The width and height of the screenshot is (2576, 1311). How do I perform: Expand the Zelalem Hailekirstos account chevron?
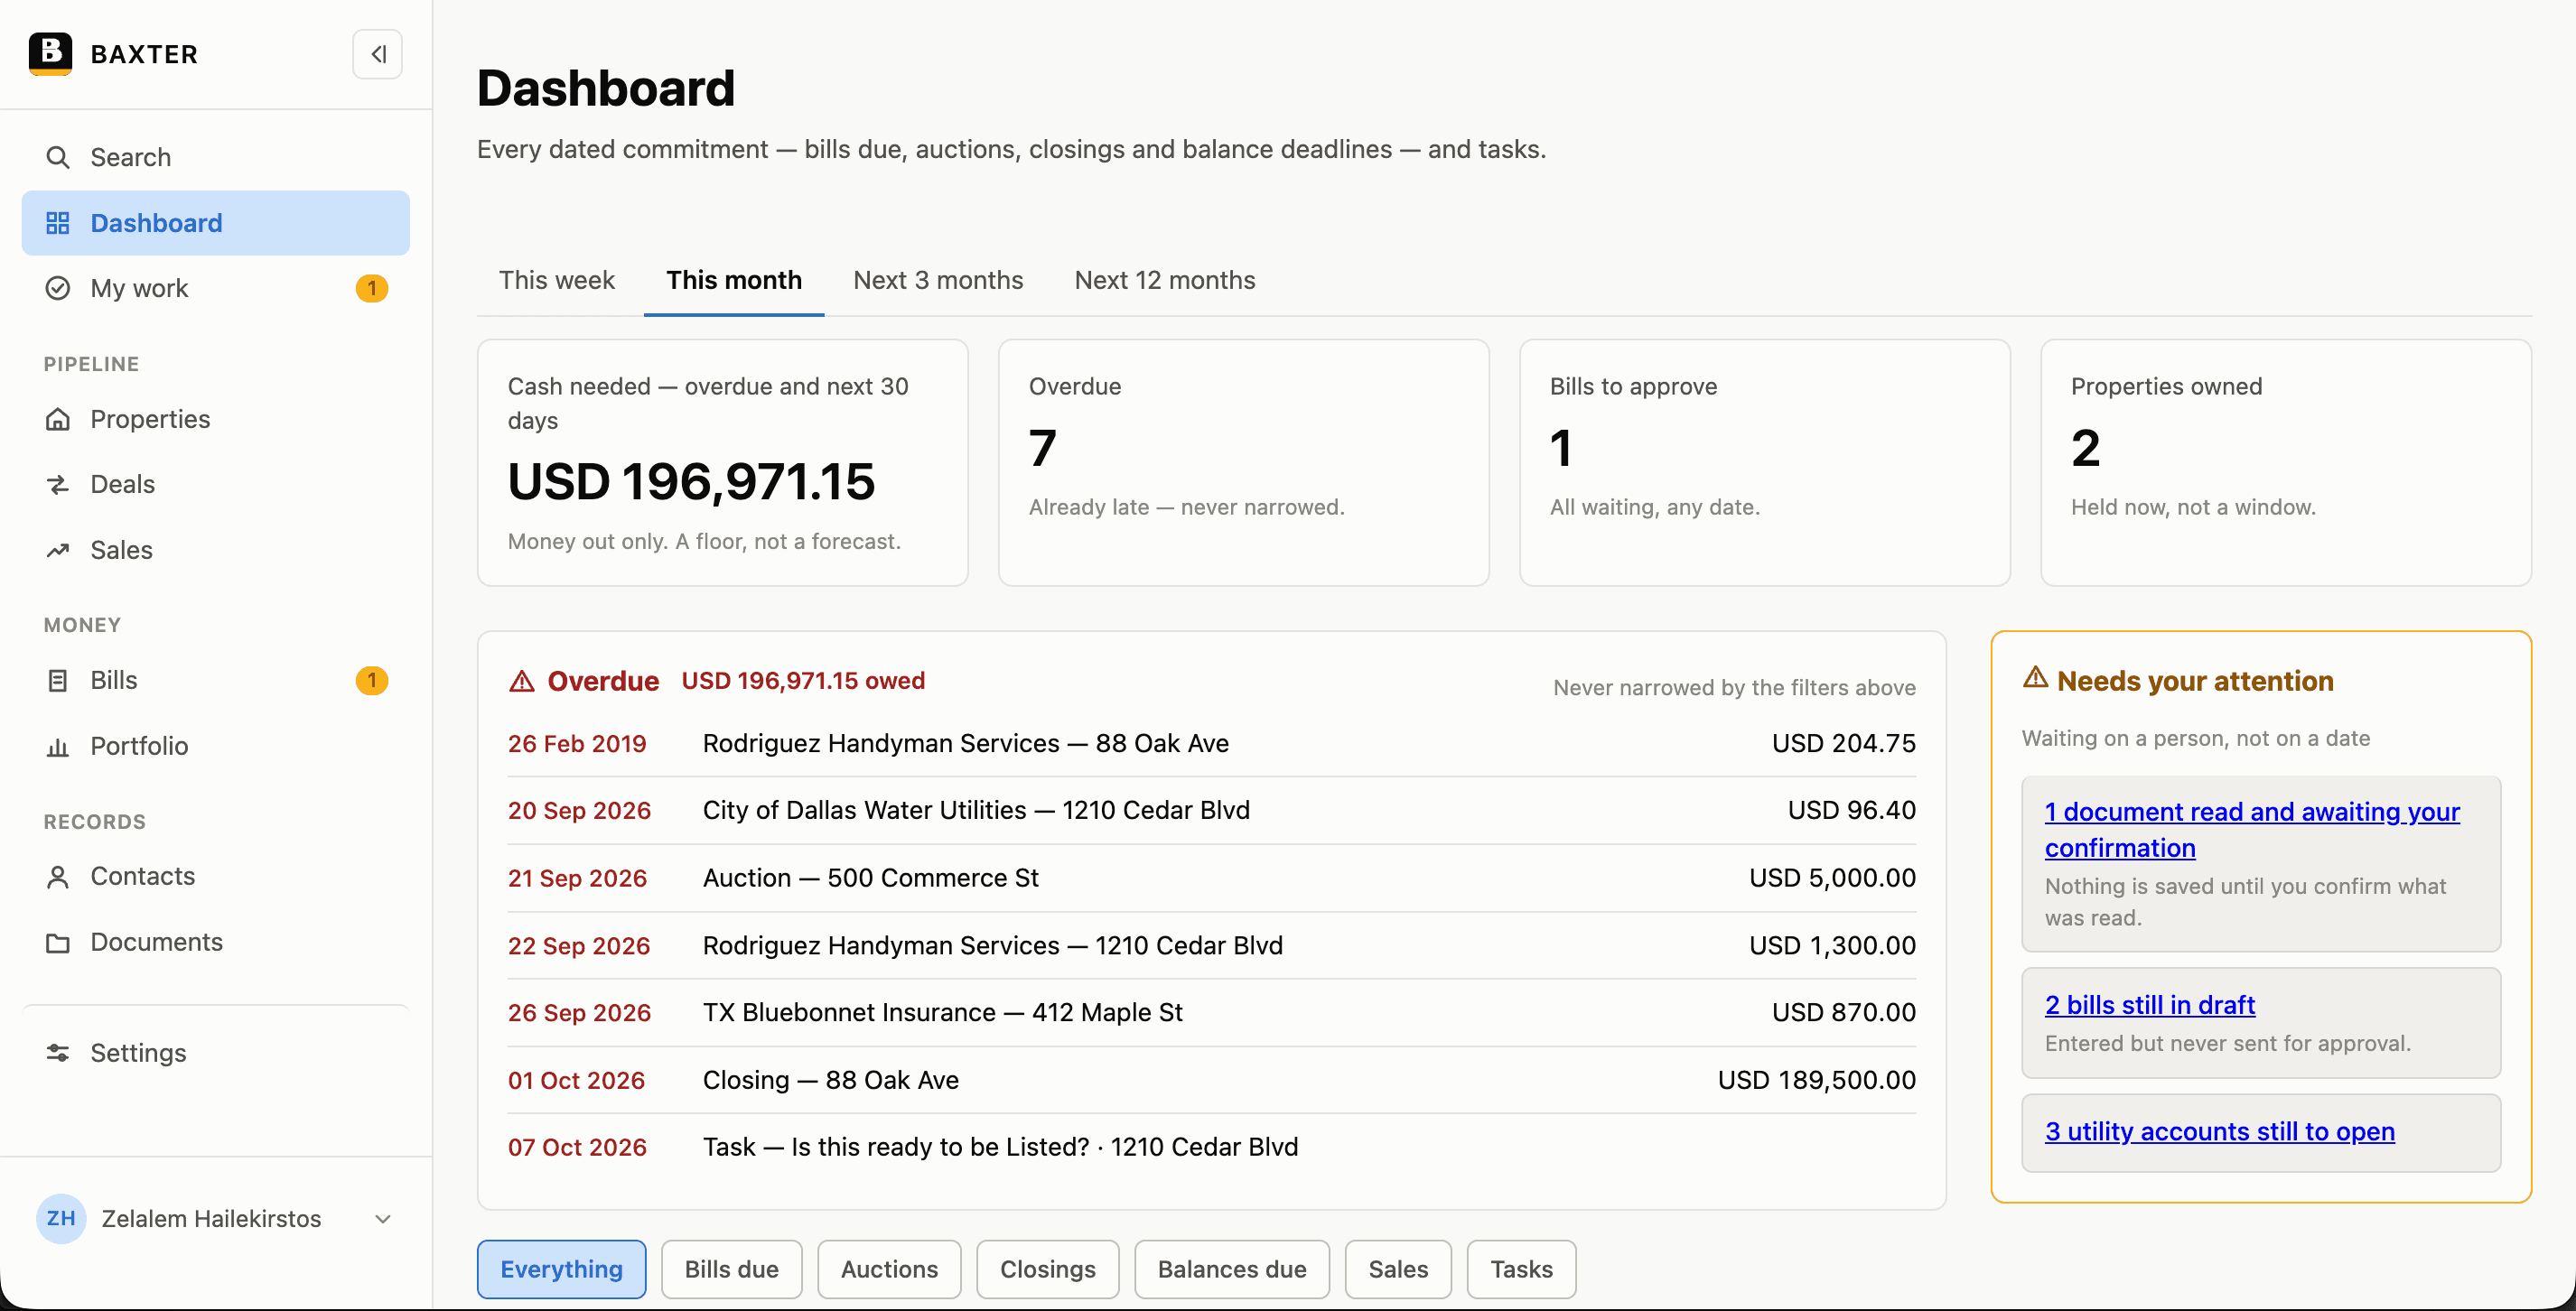point(382,1218)
